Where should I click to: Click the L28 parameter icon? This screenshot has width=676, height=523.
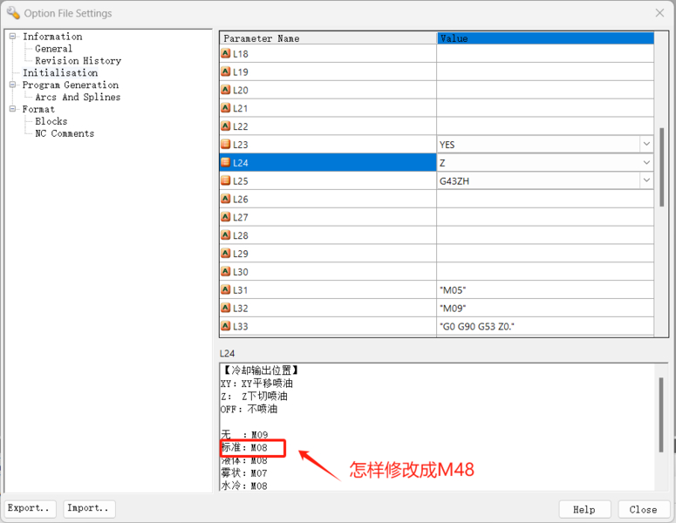click(x=226, y=235)
